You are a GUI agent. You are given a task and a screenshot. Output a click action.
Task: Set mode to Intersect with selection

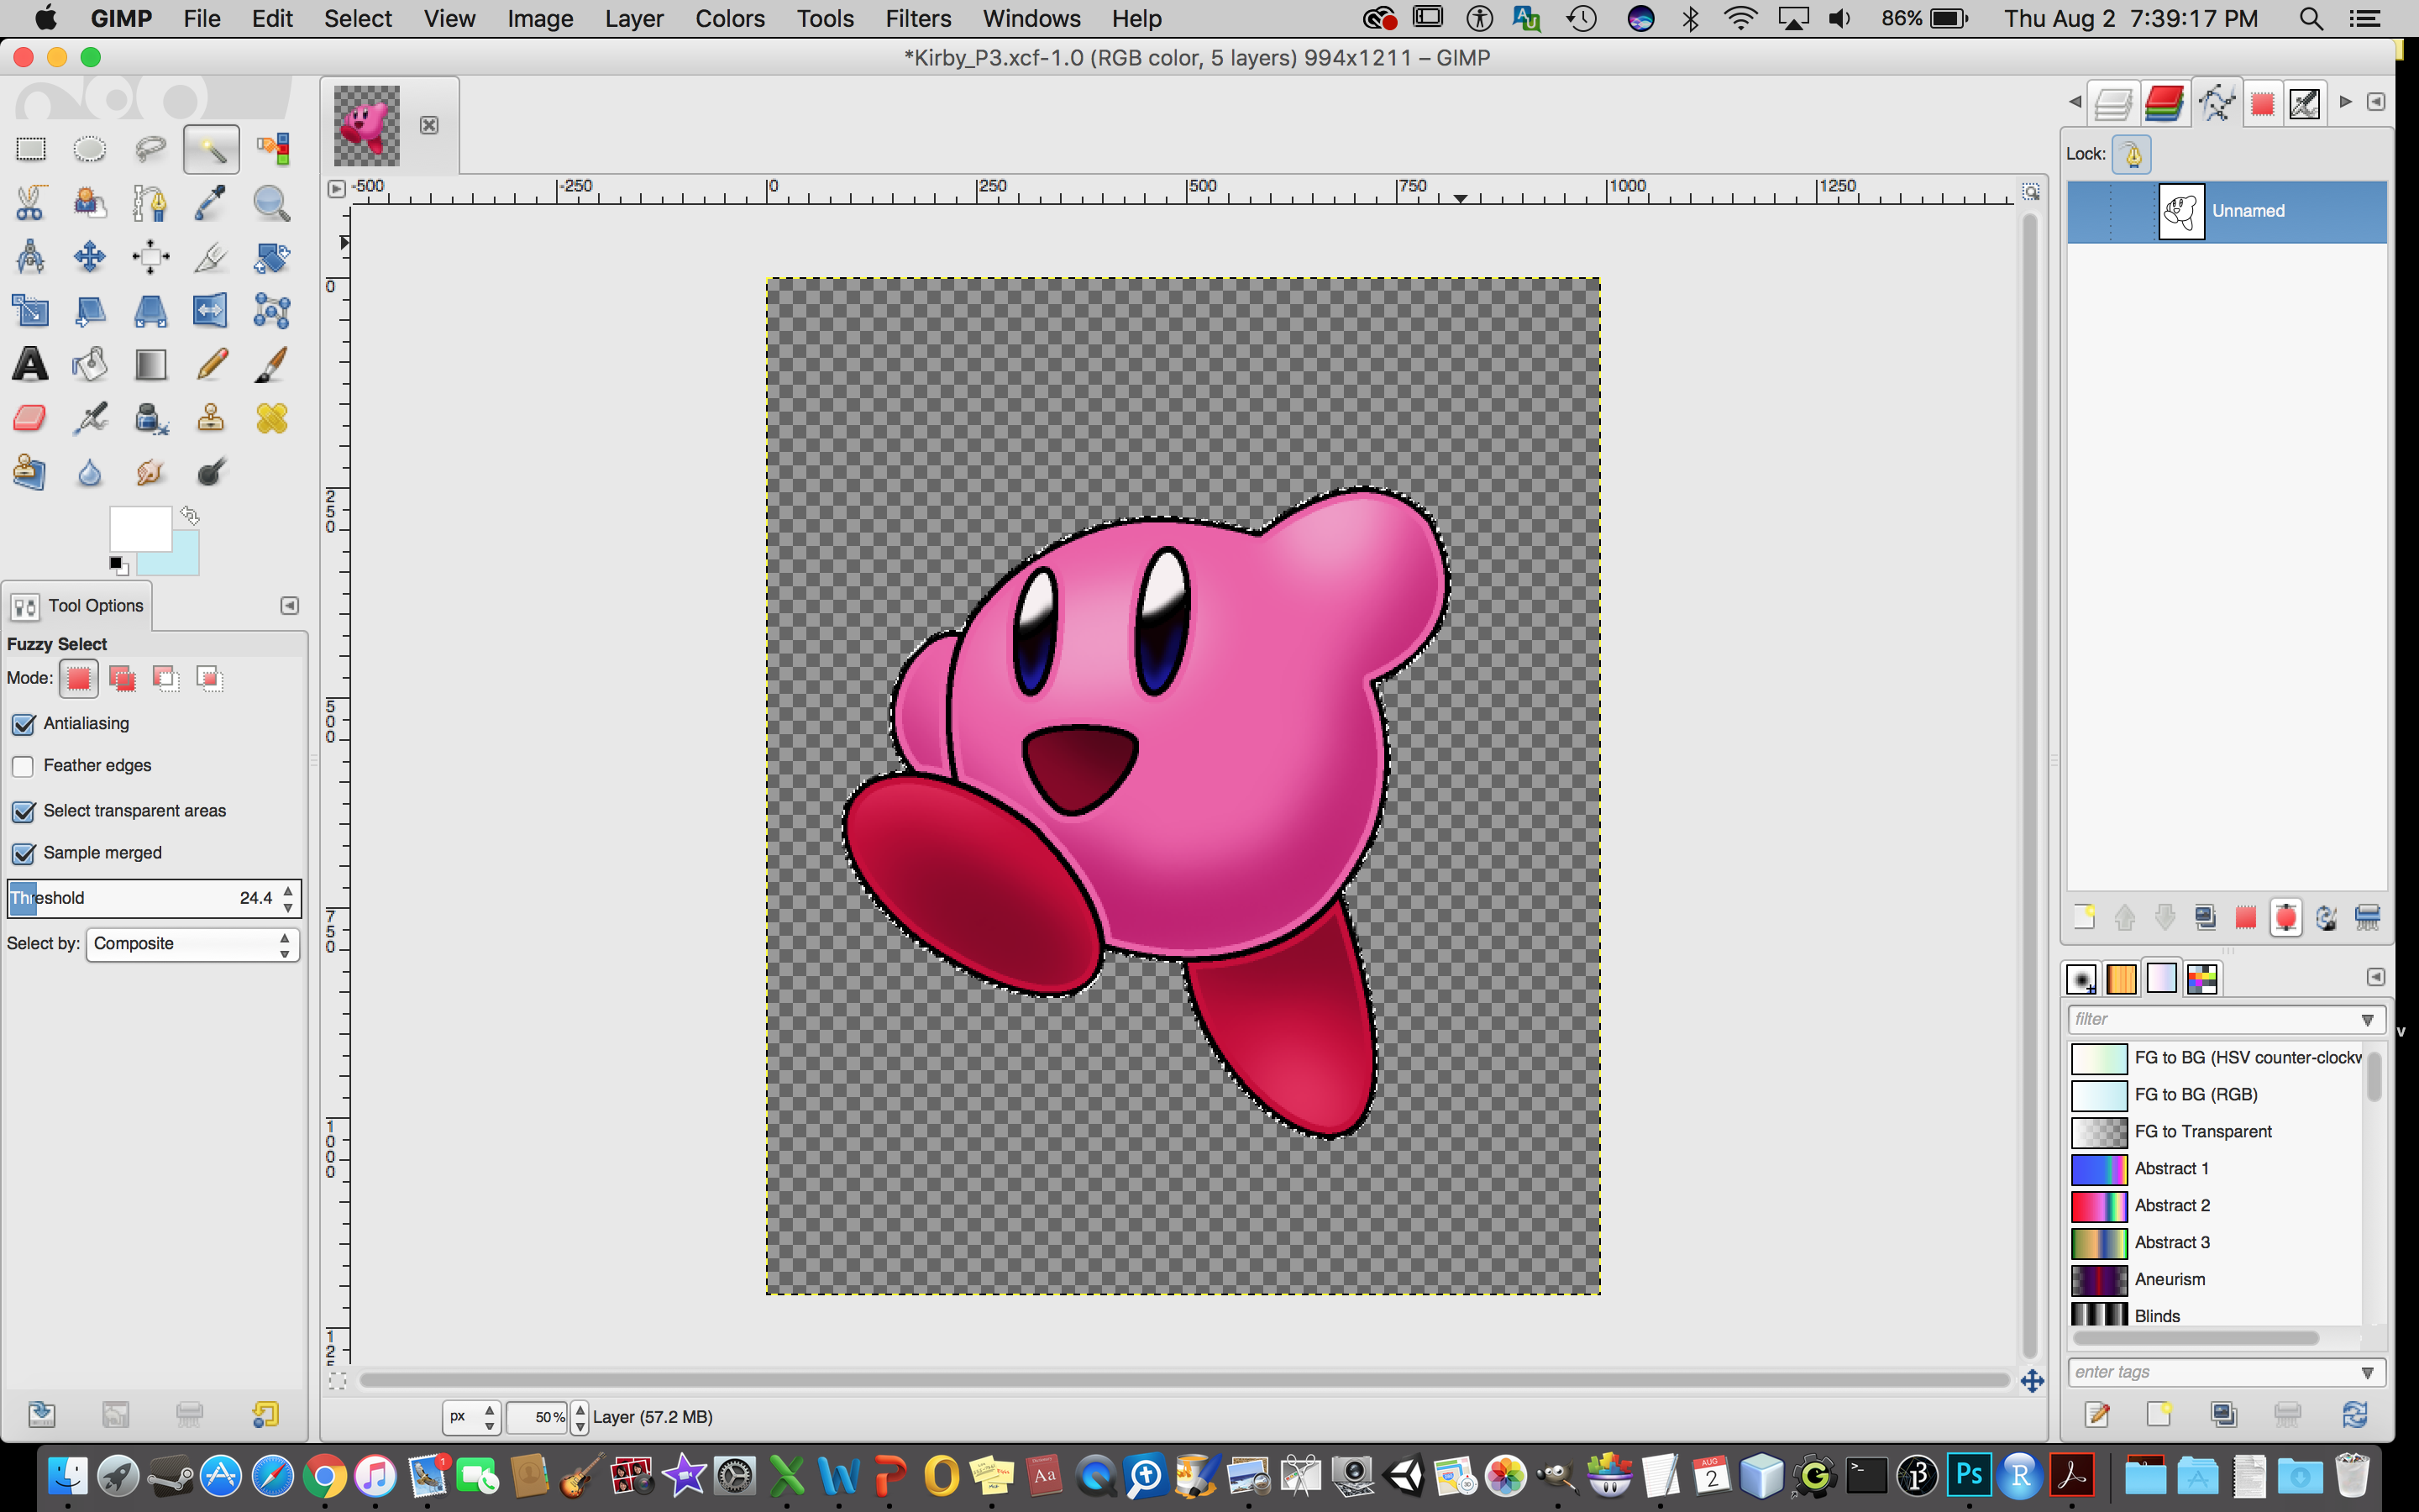pyautogui.click(x=210, y=679)
